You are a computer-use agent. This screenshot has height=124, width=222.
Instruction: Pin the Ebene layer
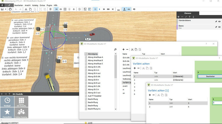click(x=216, y=27)
